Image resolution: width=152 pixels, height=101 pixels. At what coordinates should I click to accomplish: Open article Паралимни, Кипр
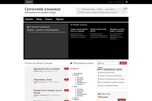[x=43, y=80]
